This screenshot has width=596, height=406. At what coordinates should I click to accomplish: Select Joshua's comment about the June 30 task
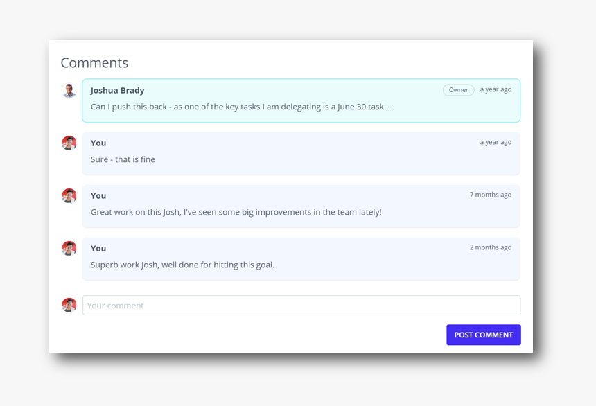pos(240,107)
